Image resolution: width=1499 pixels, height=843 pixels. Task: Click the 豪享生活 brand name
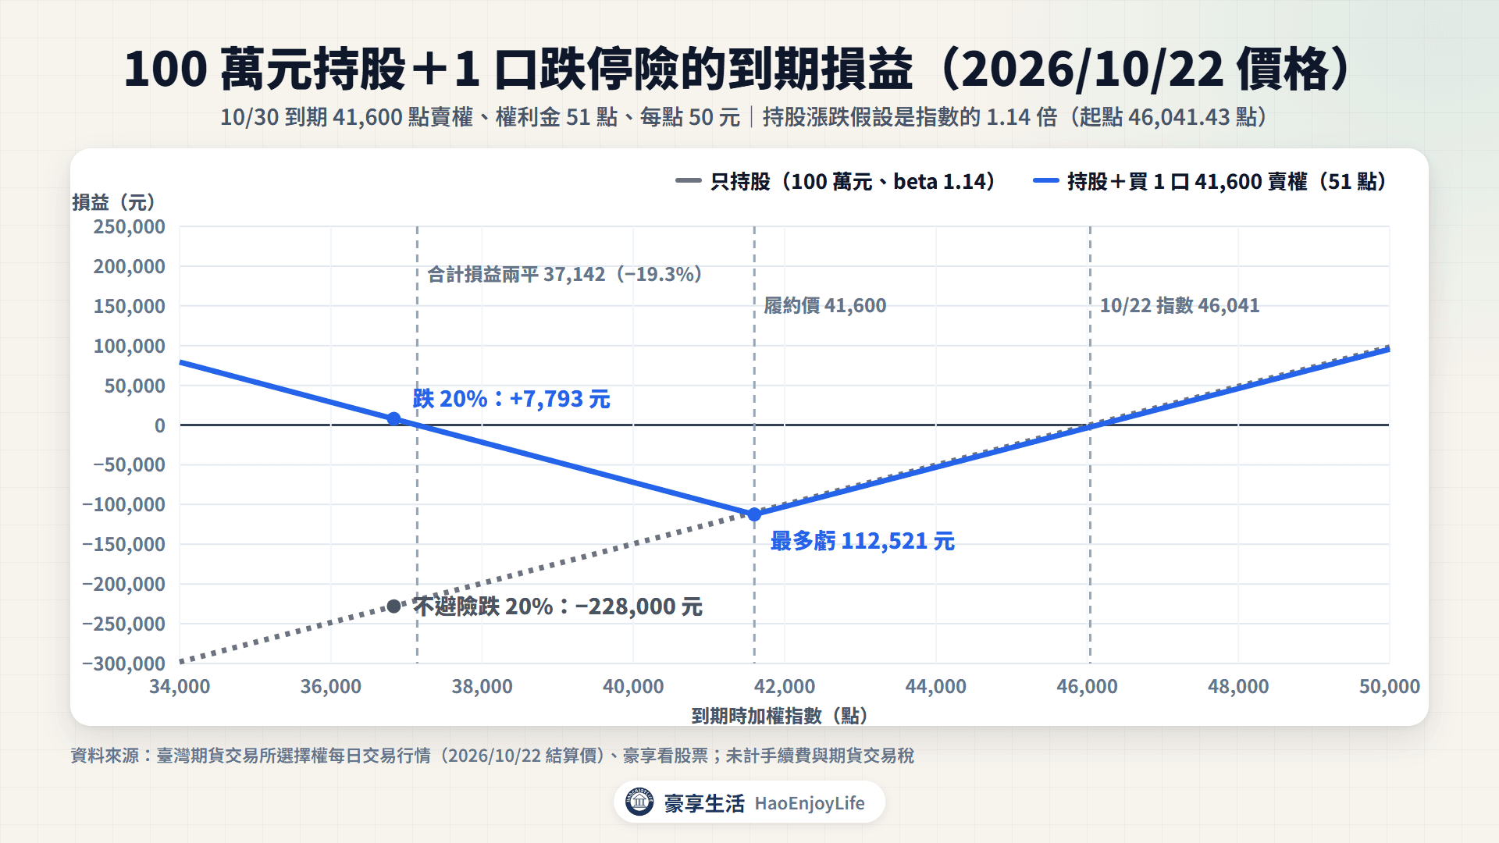tap(704, 803)
